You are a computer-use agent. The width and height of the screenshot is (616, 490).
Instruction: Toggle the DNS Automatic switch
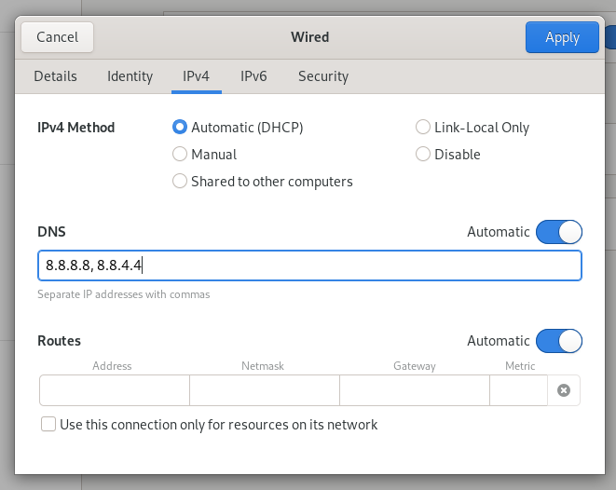558,232
